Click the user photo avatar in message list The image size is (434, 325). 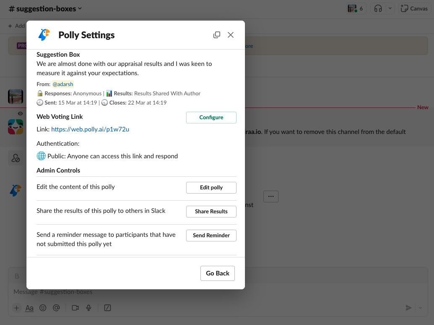coord(16,97)
